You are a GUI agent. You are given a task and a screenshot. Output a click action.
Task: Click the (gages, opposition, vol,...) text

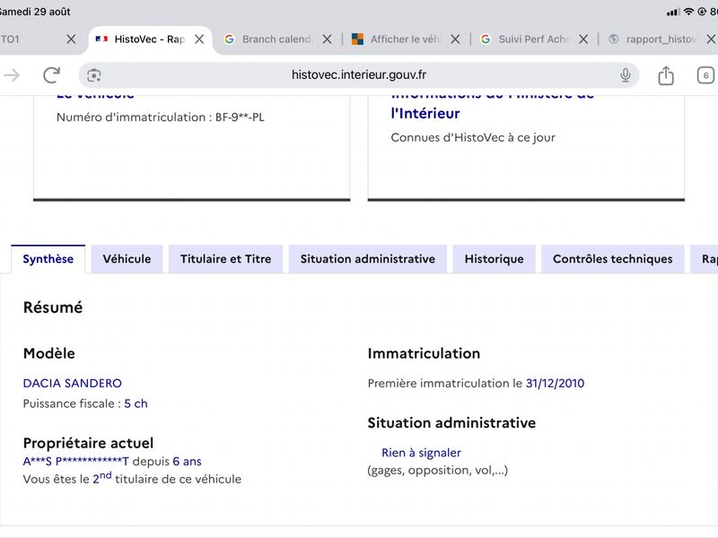tap(438, 470)
